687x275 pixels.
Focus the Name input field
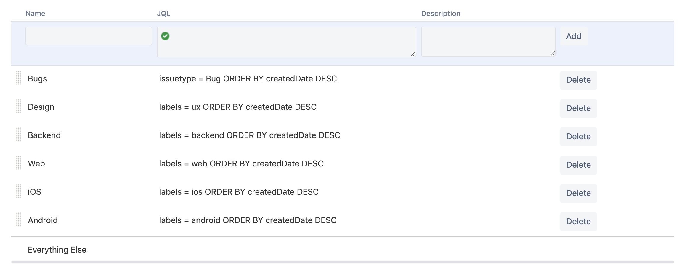tap(89, 36)
